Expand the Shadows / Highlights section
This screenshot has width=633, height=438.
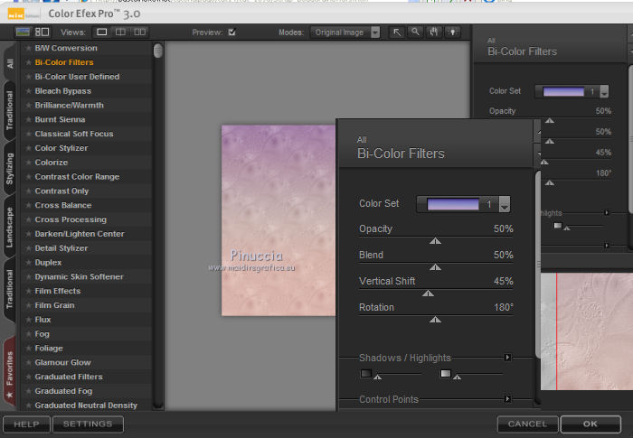pos(508,358)
